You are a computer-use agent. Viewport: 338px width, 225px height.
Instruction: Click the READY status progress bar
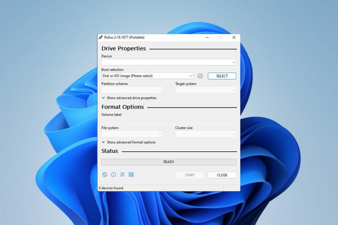pos(169,162)
